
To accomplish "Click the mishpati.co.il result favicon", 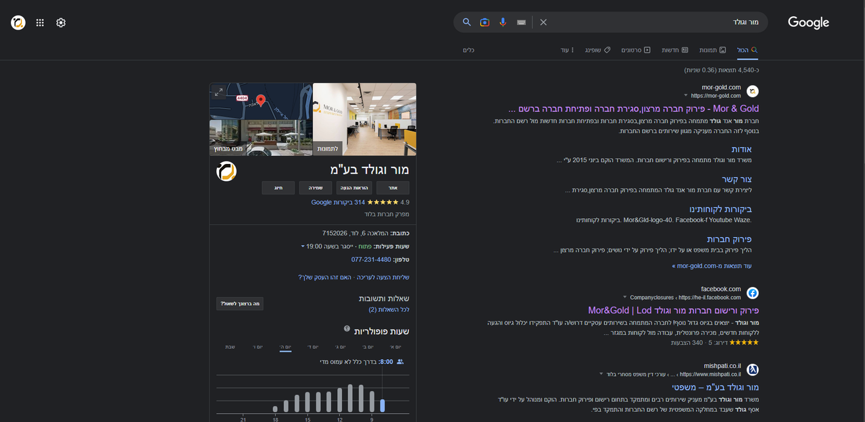I will click(x=752, y=370).
